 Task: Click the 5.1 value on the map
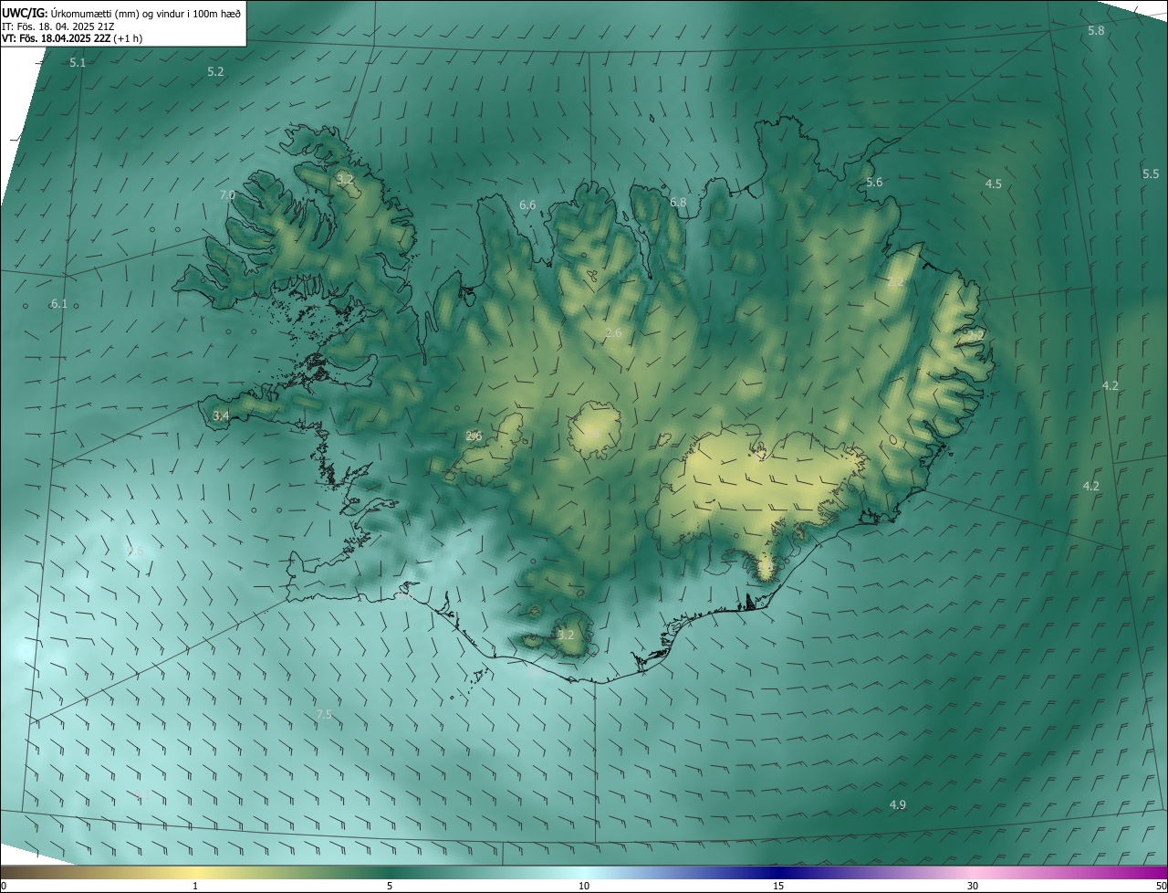(x=78, y=62)
